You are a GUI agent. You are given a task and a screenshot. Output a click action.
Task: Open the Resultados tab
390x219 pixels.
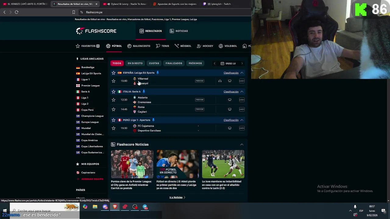click(x=151, y=31)
